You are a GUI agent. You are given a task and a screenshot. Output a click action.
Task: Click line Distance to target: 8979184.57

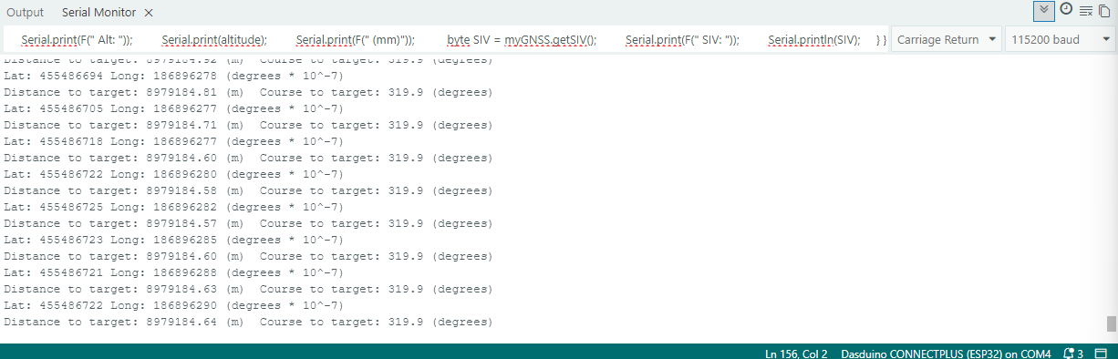(x=248, y=223)
